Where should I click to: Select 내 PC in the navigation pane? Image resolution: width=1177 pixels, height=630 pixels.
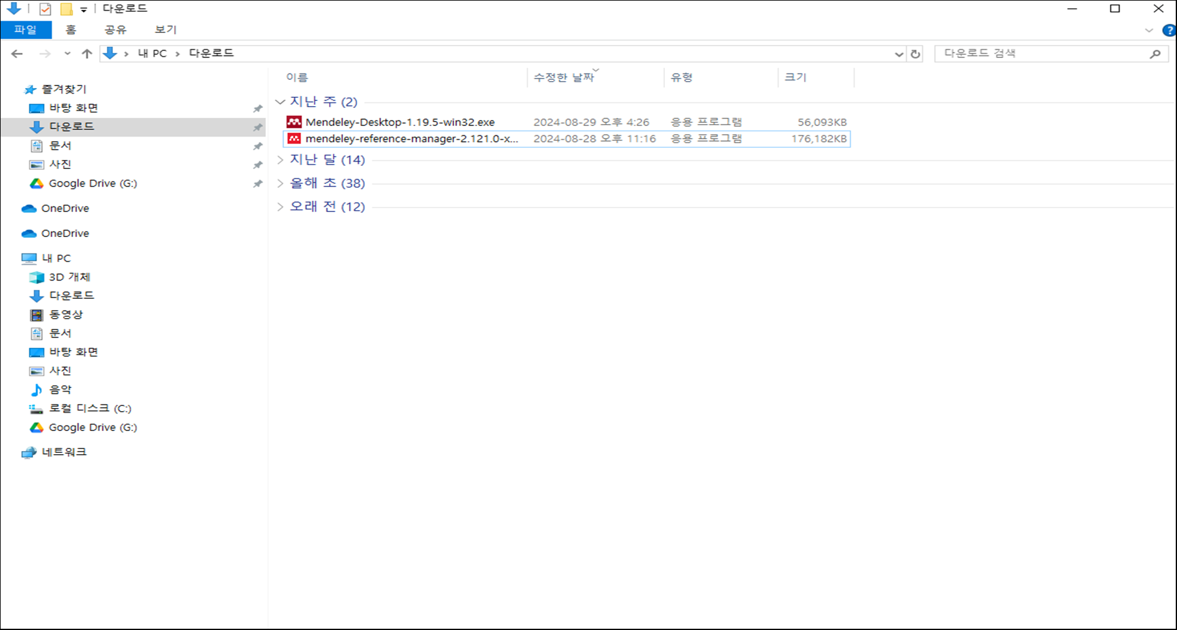click(x=56, y=258)
